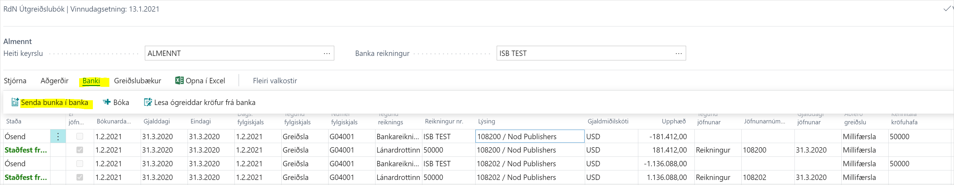This screenshot has height=185, width=954.
Task: Open the Banka reikningur lookup ellipsis
Action: coord(679,53)
